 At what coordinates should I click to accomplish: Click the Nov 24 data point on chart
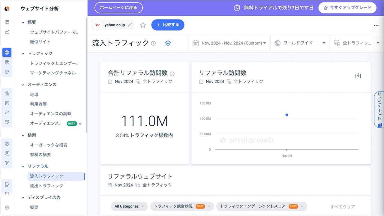[x=287, y=115]
